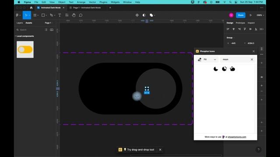This screenshot has width=280, height=157.
Task: Open the Page 1 dropdown
Action: (49, 23)
